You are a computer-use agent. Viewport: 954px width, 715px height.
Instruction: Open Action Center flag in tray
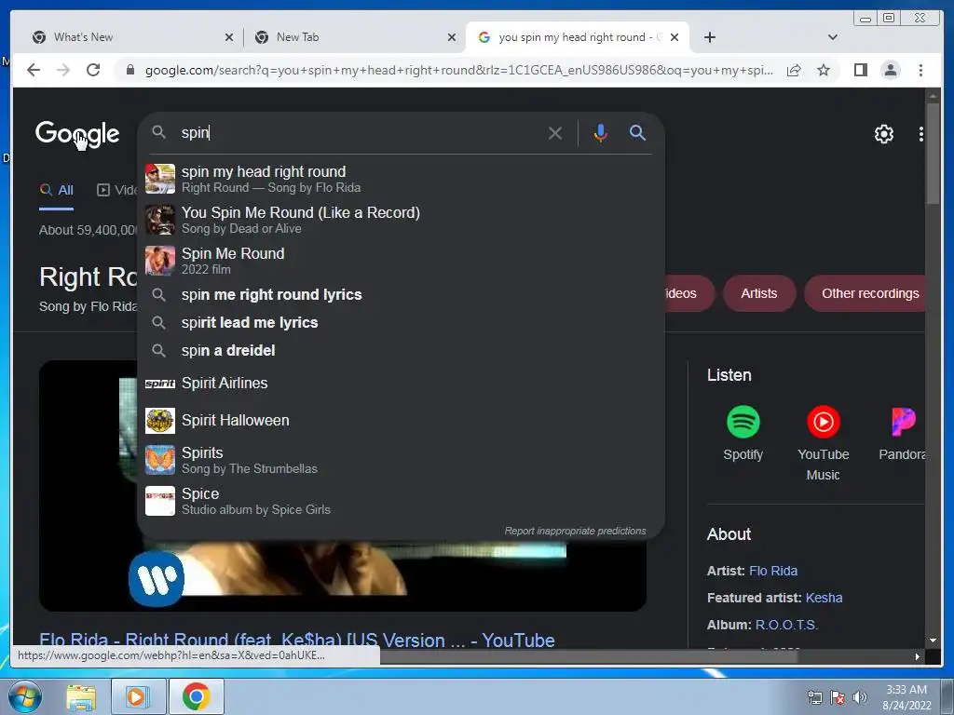pyautogui.click(x=838, y=697)
